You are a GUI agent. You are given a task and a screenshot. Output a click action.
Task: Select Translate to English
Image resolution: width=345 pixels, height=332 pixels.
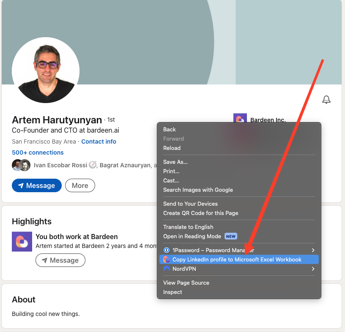[239, 227]
